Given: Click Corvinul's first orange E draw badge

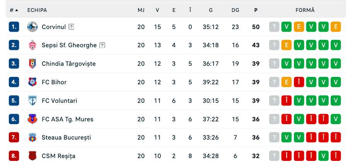Looking at the screenshot, I should coord(299,27).
